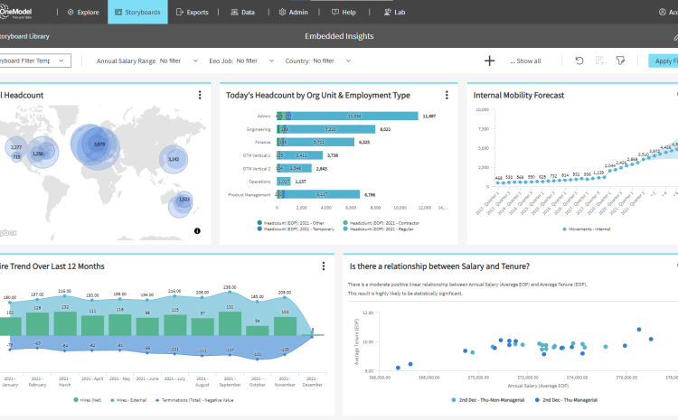The width and height of the screenshot is (678, 420).
Task: Click the September hires bar
Action: pyautogui.click(x=230, y=323)
